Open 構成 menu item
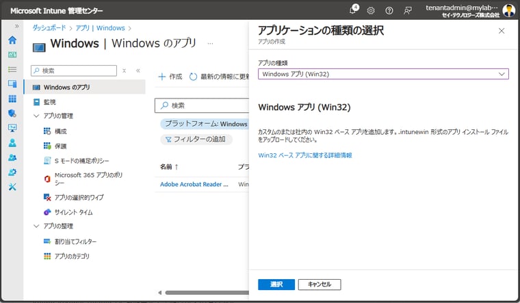 click(x=60, y=131)
